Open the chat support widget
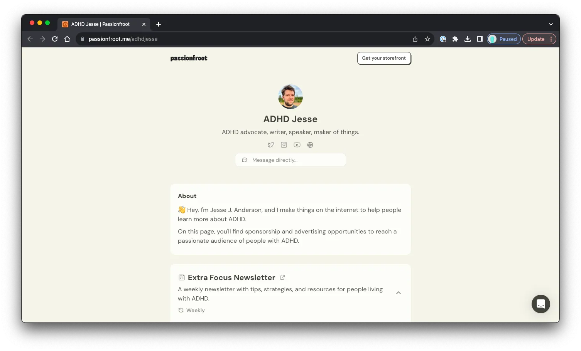581x351 pixels. point(541,304)
